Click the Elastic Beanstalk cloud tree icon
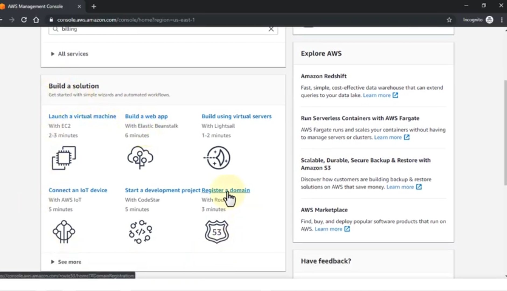The height and width of the screenshot is (291, 507). tap(140, 158)
